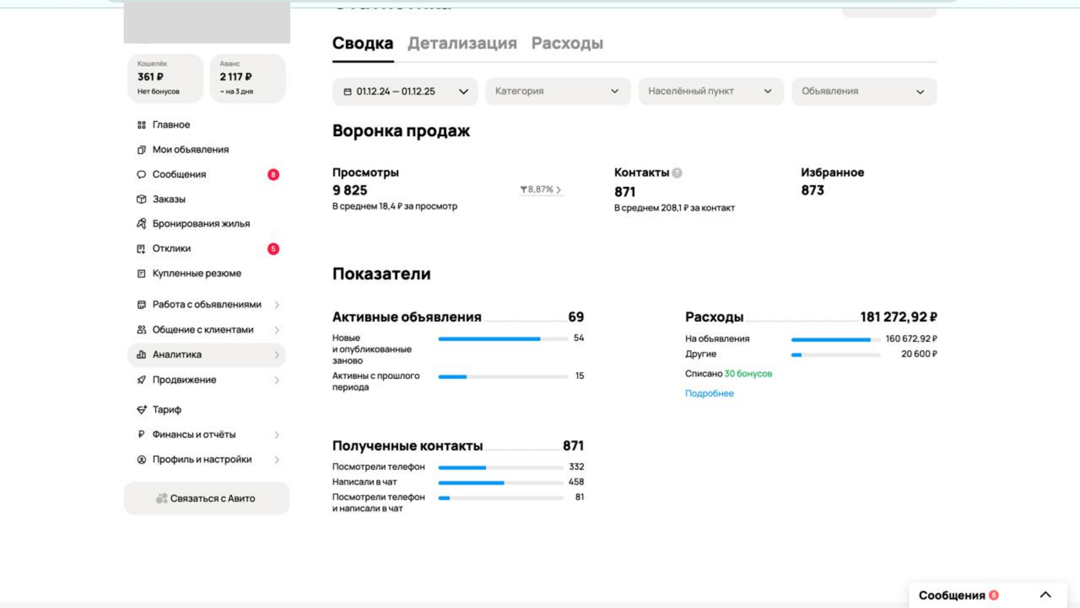The image size is (1080, 608).
Task: Click the На объявления expenses bar
Action: tap(835, 339)
